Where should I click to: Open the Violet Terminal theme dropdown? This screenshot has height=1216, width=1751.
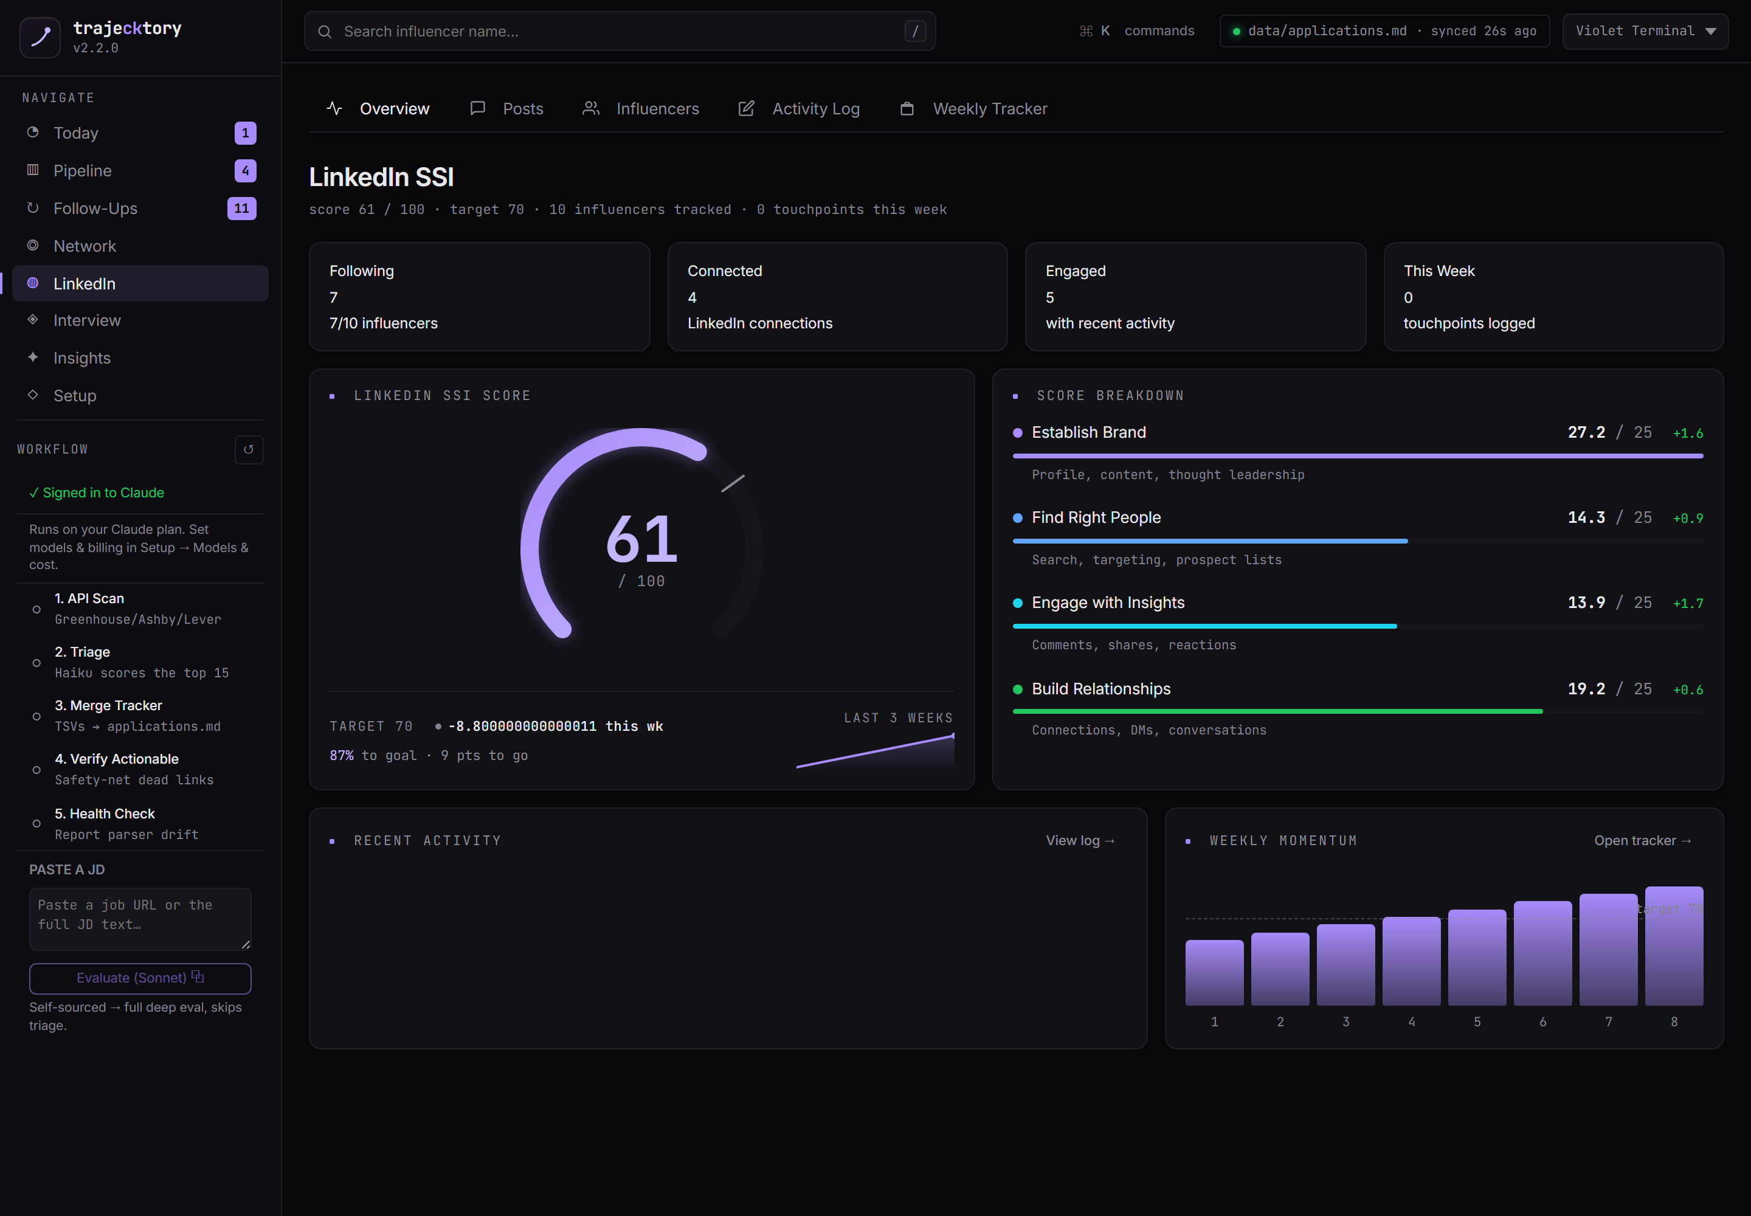pos(1645,31)
